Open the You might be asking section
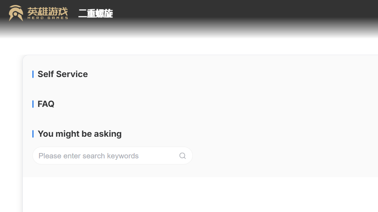Screen dimensions: 378x212 79,134
